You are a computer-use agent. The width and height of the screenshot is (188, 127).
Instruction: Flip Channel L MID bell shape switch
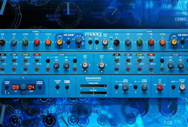pyautogui.click(x=37, y=69)
